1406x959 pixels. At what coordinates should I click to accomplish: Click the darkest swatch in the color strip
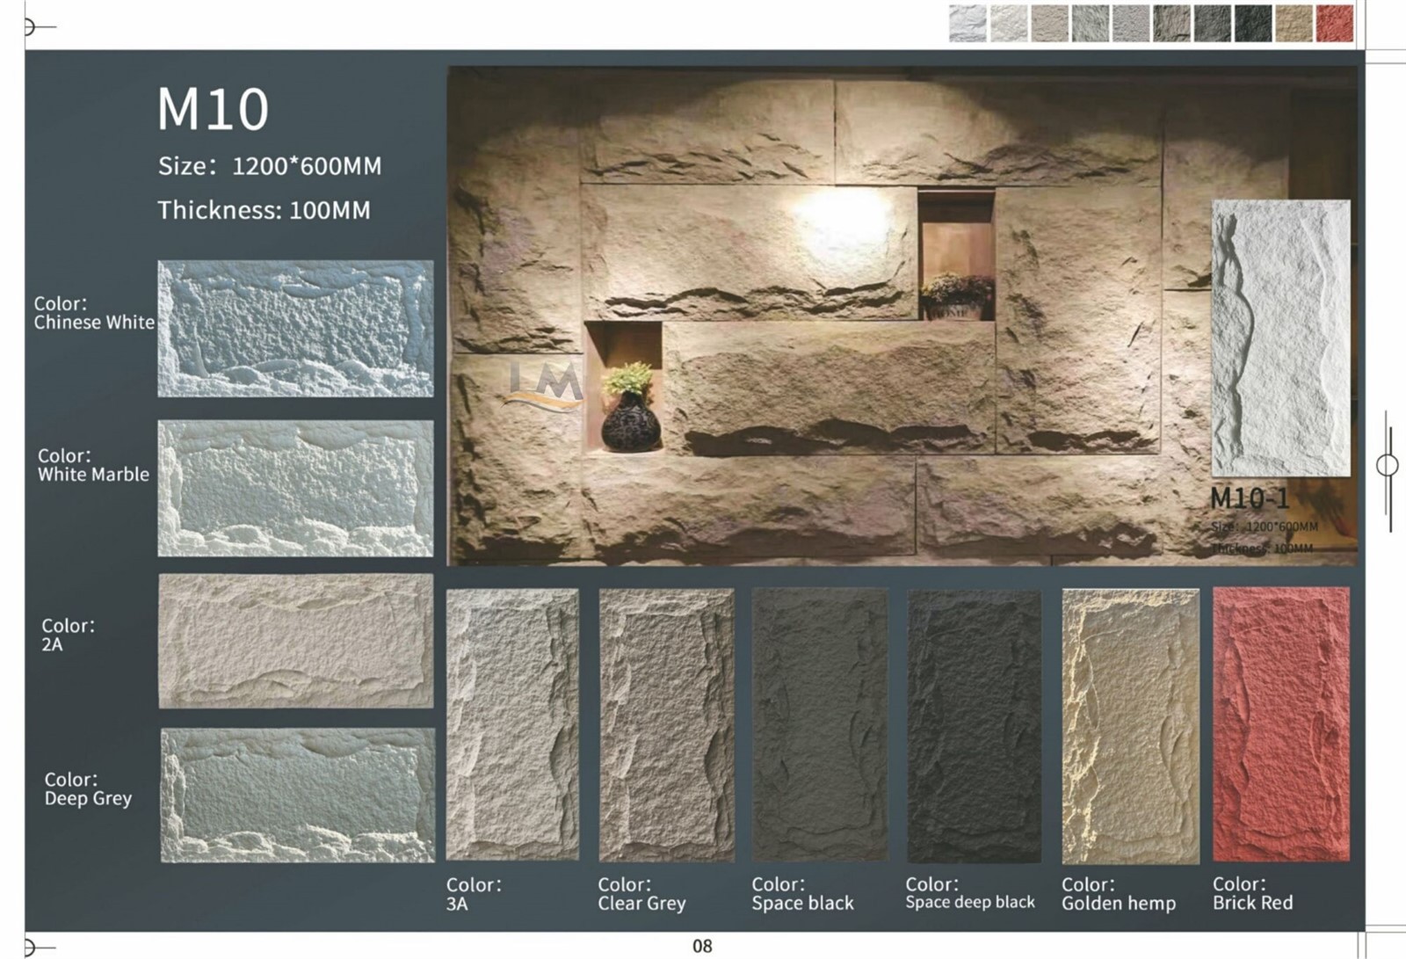pyautogui.click(x=1249, y=22)
